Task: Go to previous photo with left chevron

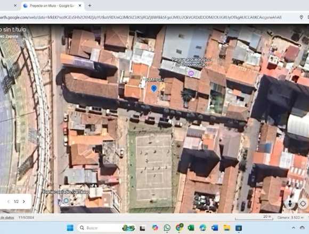Action: pyautogui.click(x=9, y=202)
